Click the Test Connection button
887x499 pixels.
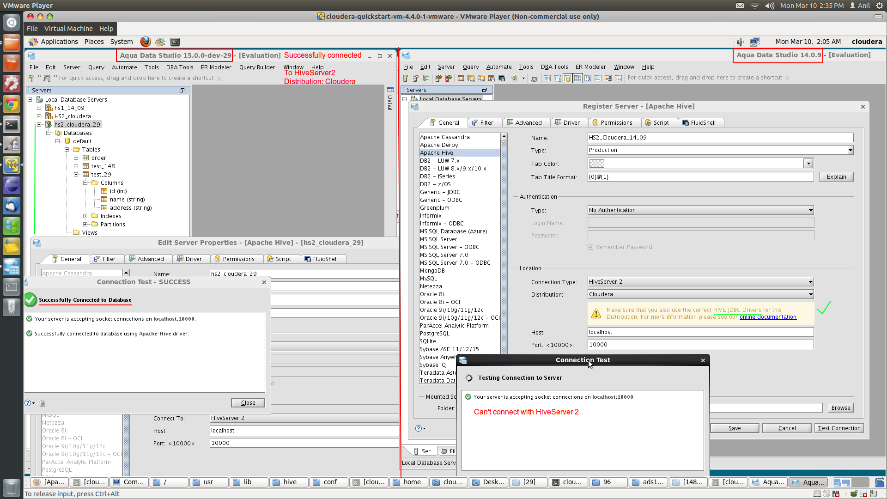point(839,428)
